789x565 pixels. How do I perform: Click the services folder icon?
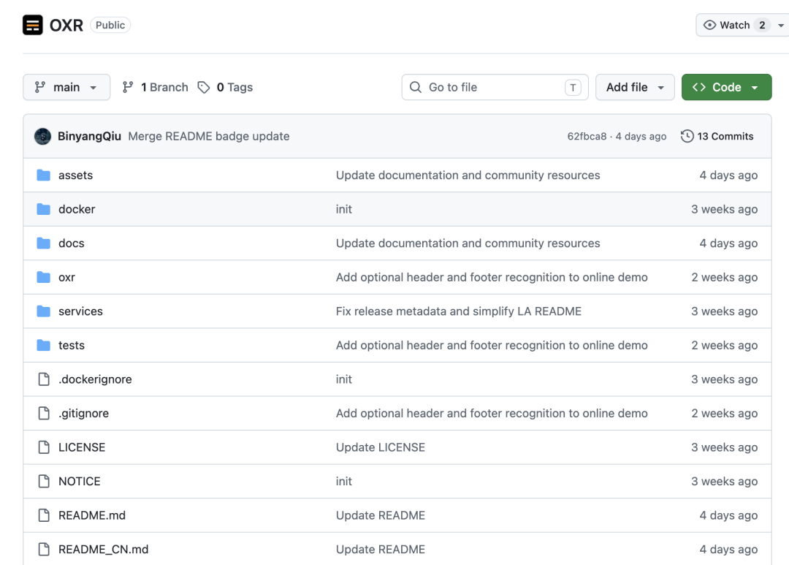[44, 311]
